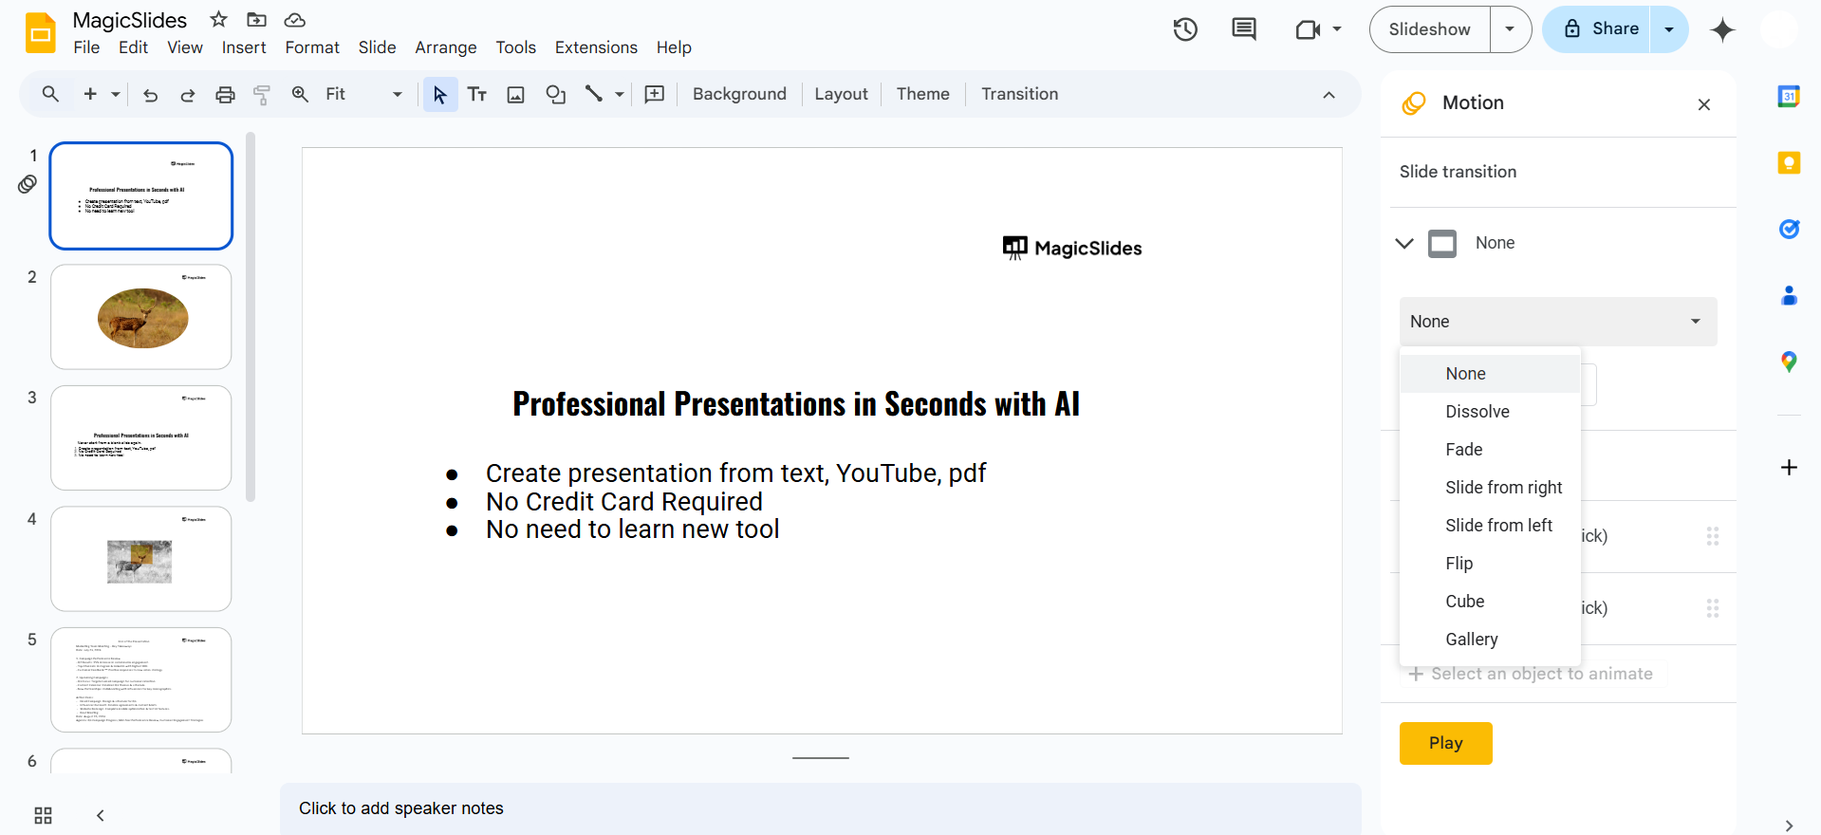
Task: Open video call options dropdown arrow
Action: 1337,29
